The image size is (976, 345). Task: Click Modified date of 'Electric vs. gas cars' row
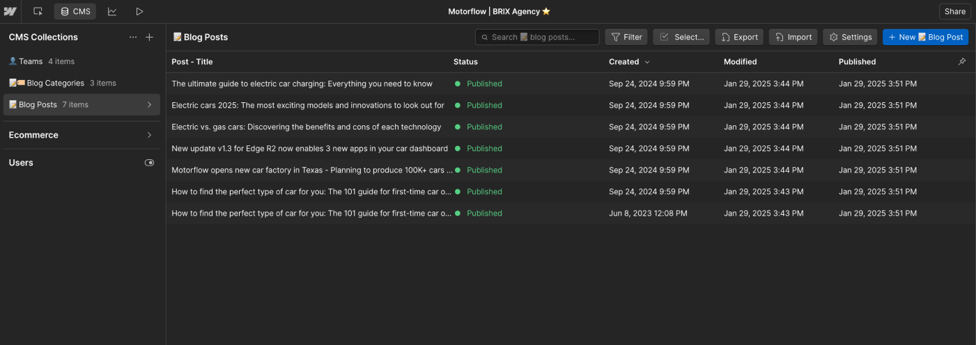[x=764, y=127]
